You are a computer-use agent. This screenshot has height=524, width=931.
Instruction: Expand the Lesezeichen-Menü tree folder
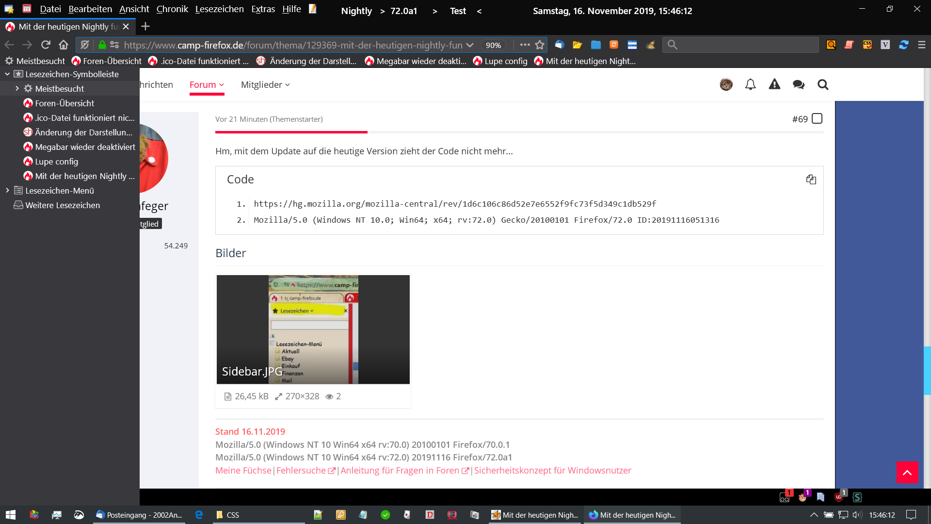(x=7, y=191)
